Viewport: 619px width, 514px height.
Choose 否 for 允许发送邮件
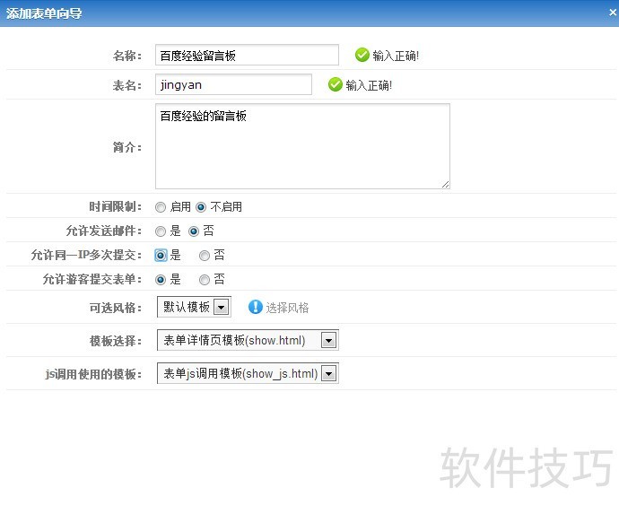[194, 231]
